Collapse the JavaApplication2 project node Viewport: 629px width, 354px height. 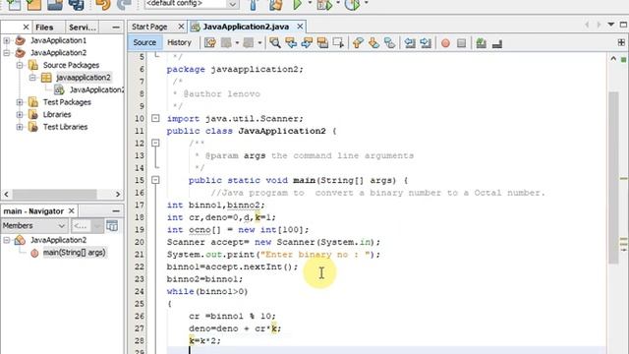(7, 53)
